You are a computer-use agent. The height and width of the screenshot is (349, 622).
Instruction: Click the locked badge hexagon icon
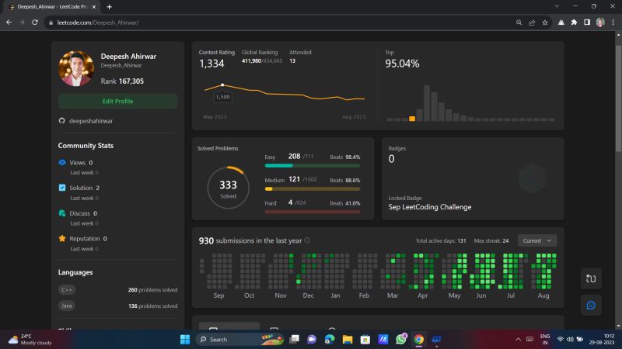tap(532, 178)
